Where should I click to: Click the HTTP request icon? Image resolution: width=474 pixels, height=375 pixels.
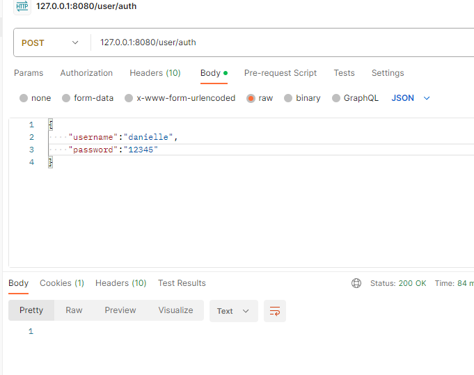pos(22,6)
